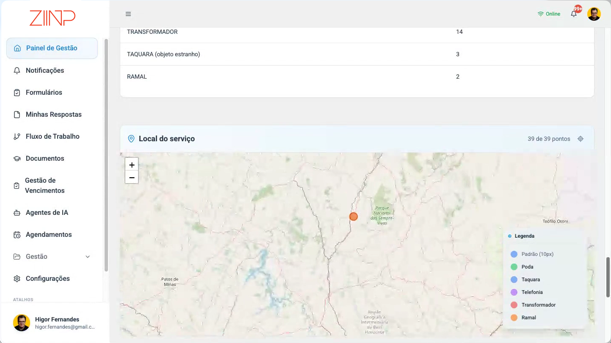Open the user avatar menu in header
Image resolution: width=611 pixels, height=343 pixels.
point(594,14)
